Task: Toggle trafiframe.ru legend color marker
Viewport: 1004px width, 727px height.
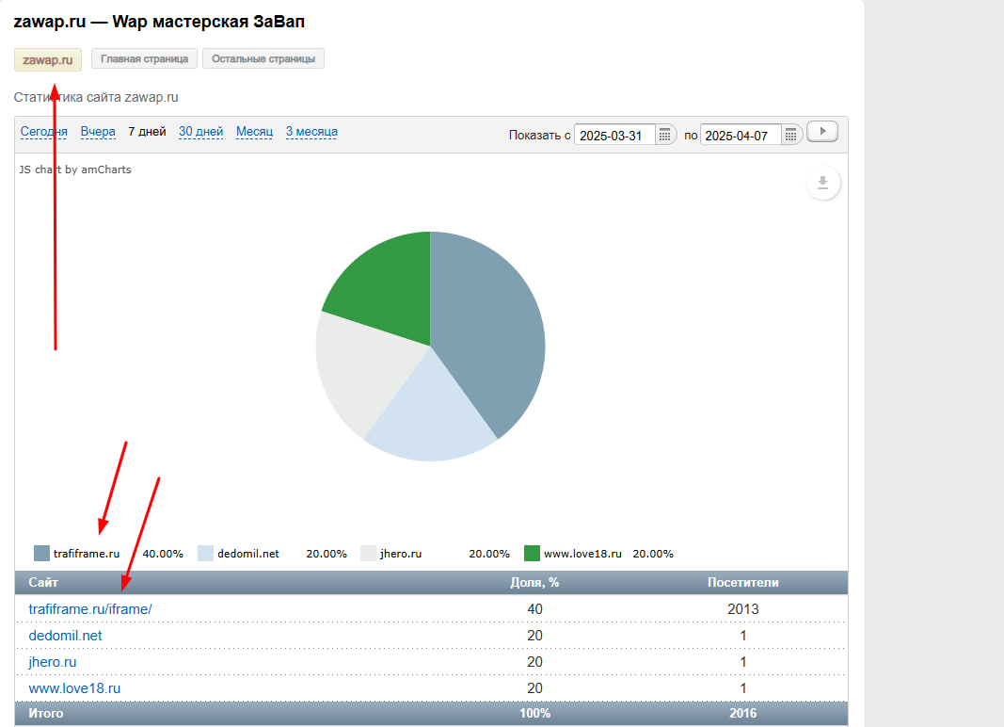Action: click(x=41, y=554)
